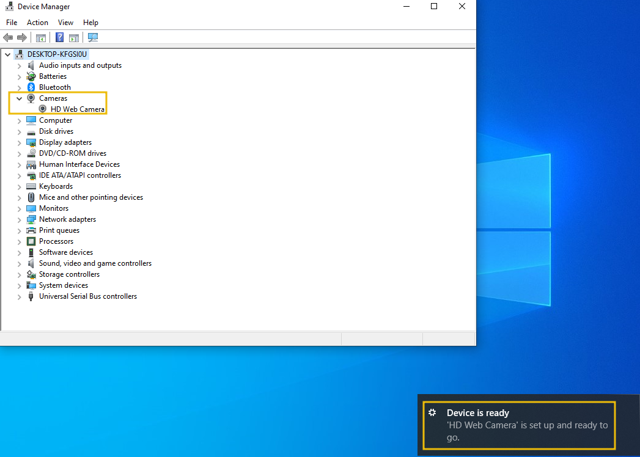
Task: Select the Keyboards label
Action: click(56, 186)
